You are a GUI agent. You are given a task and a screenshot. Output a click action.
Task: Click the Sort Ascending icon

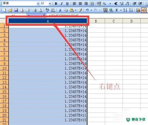[125, 10]
